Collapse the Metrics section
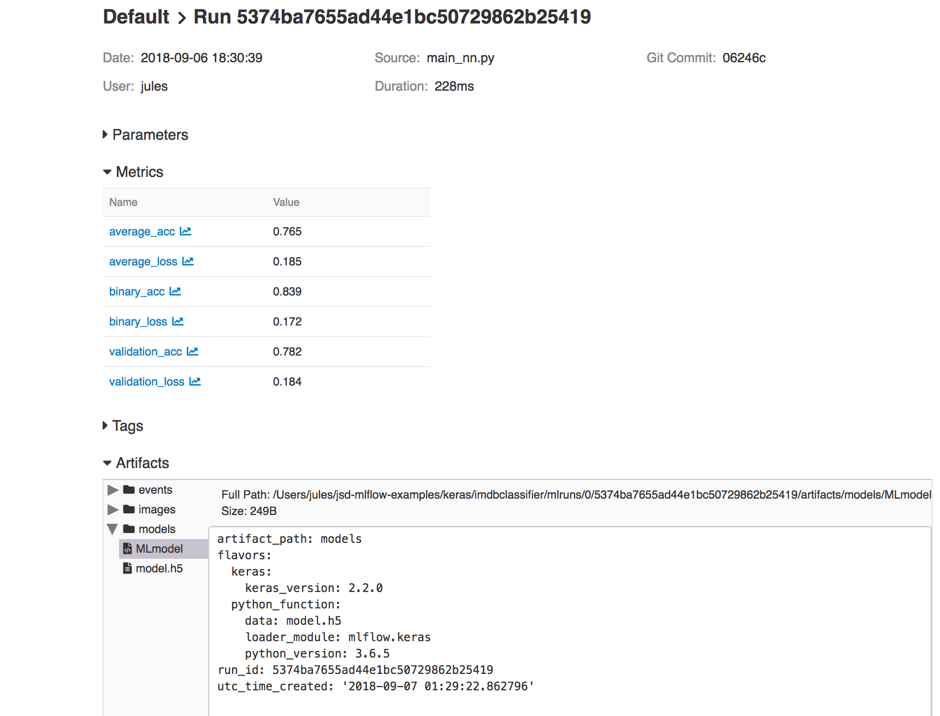This screenshot has height=716, width=940. pyautogui.click(x=107, y=172)
